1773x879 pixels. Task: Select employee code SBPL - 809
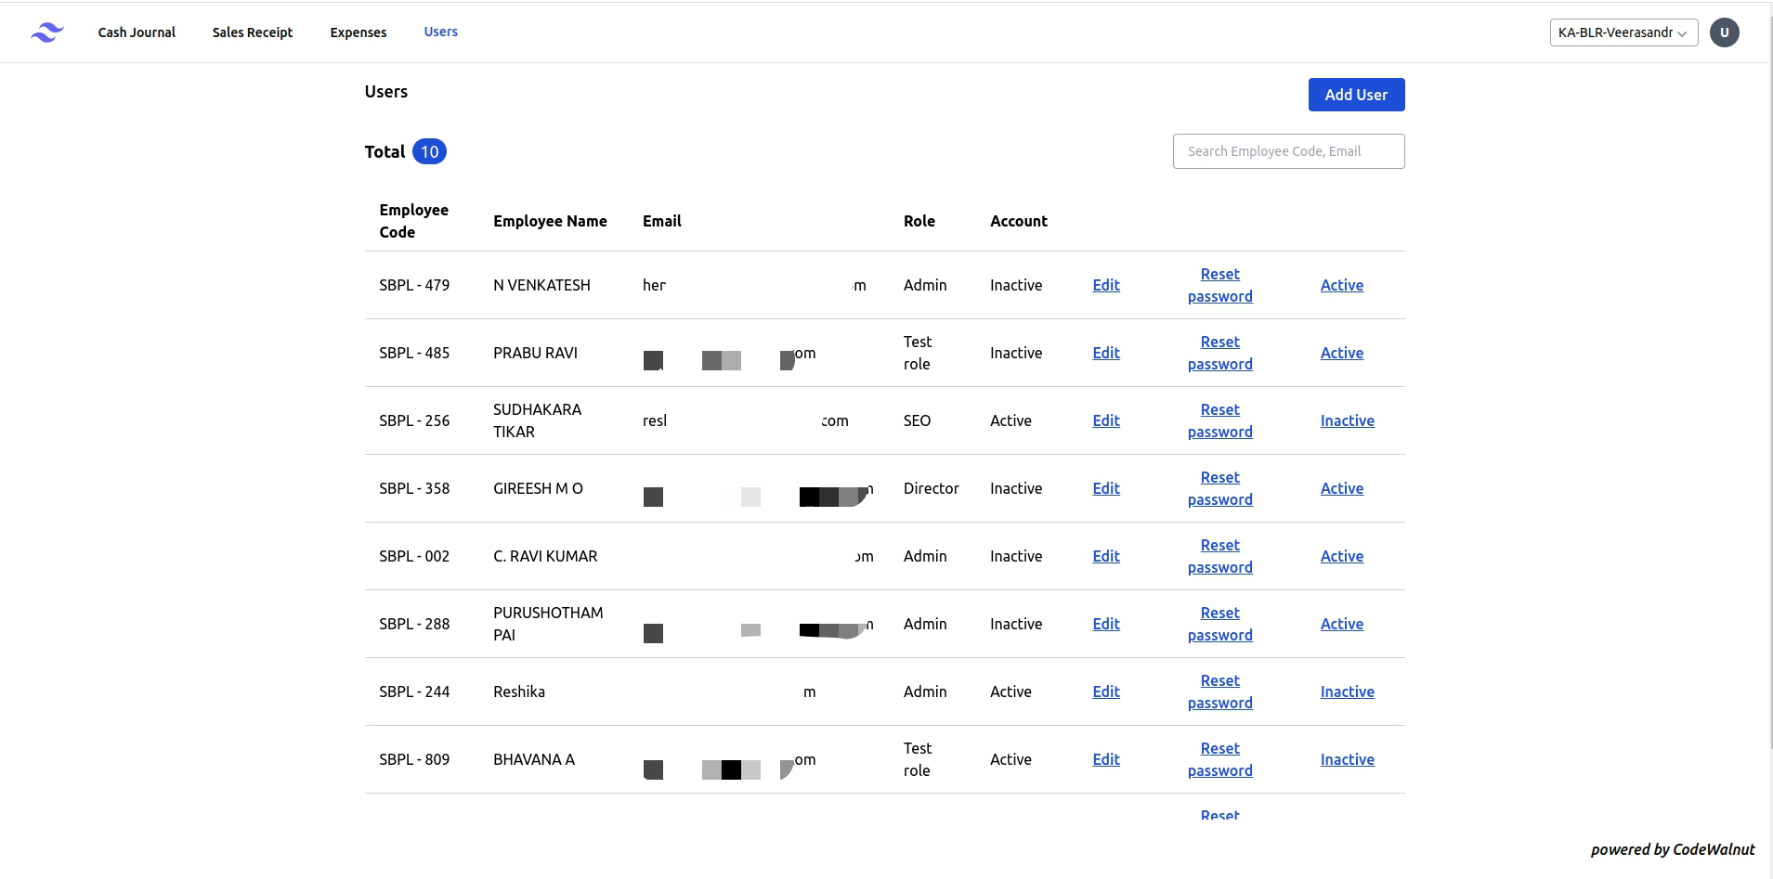[414, 759]
